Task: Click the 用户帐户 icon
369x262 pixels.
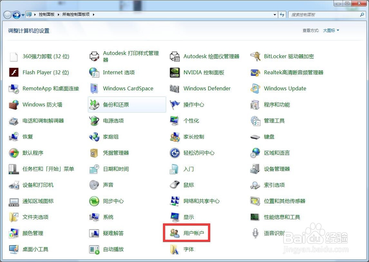Action: pyautogui.click(x=175, y=233)
